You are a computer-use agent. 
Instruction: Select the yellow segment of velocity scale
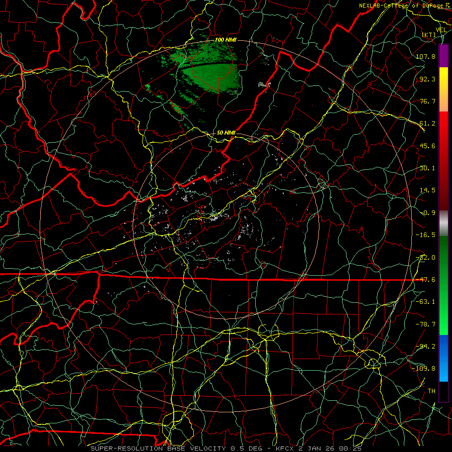coord(443,79)
